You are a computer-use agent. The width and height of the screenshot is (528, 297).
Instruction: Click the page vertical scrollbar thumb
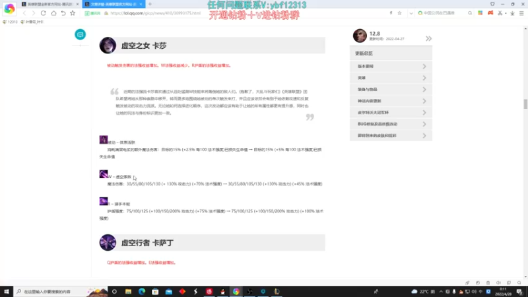(x=525, y=104)
